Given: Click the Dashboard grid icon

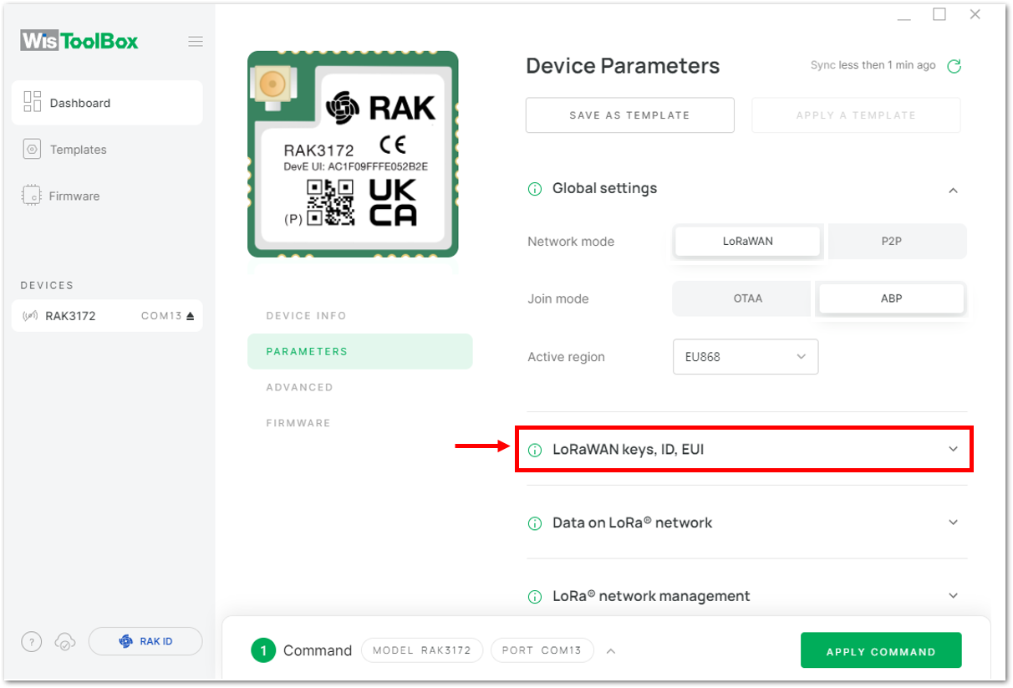Looking at the screenshot, I should [33, 102].
